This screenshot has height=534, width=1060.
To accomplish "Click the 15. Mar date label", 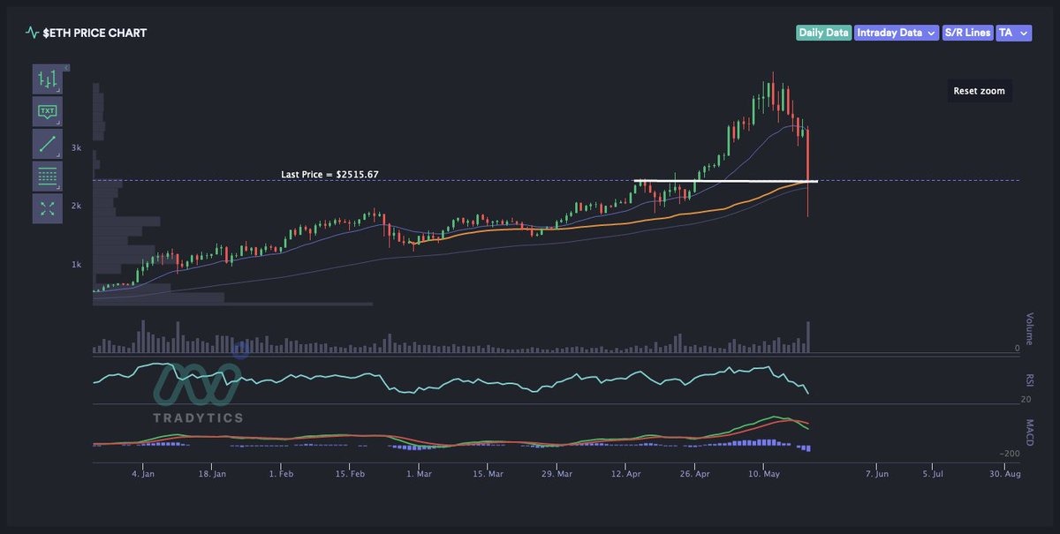I will click(x=488, y=474).
